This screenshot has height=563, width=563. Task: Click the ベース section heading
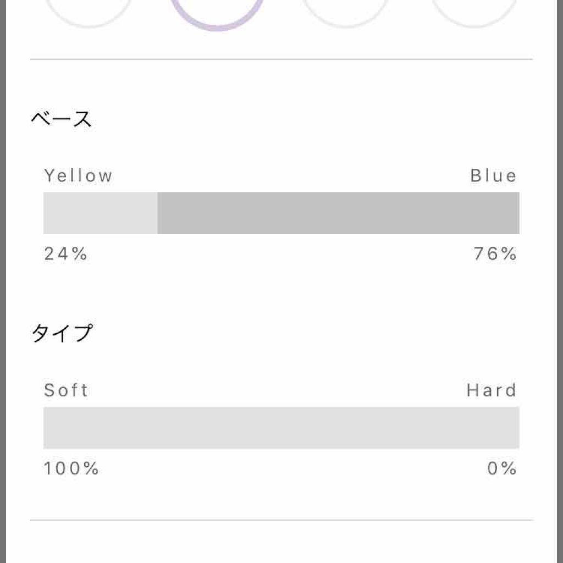click(x=61, y=119)
